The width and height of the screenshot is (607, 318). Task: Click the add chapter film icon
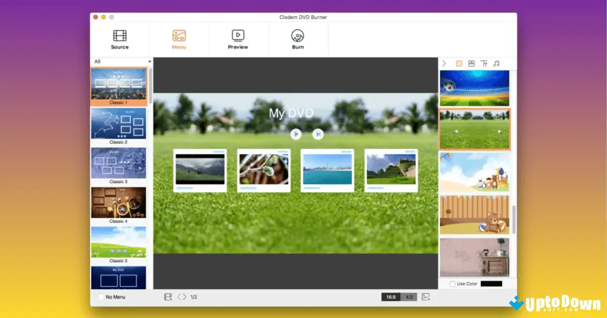click(x=168, y=297)
